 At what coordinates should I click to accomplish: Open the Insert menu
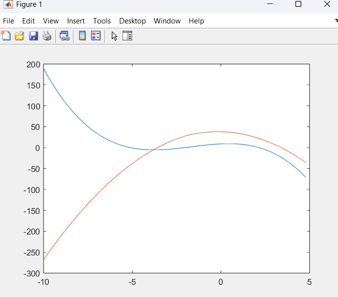pyautogui.click(x=76, y=21)
